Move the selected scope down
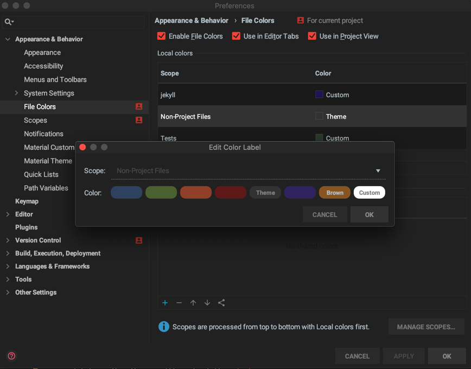The height and width of the screenshot is (369, 471). coord(207,303)
